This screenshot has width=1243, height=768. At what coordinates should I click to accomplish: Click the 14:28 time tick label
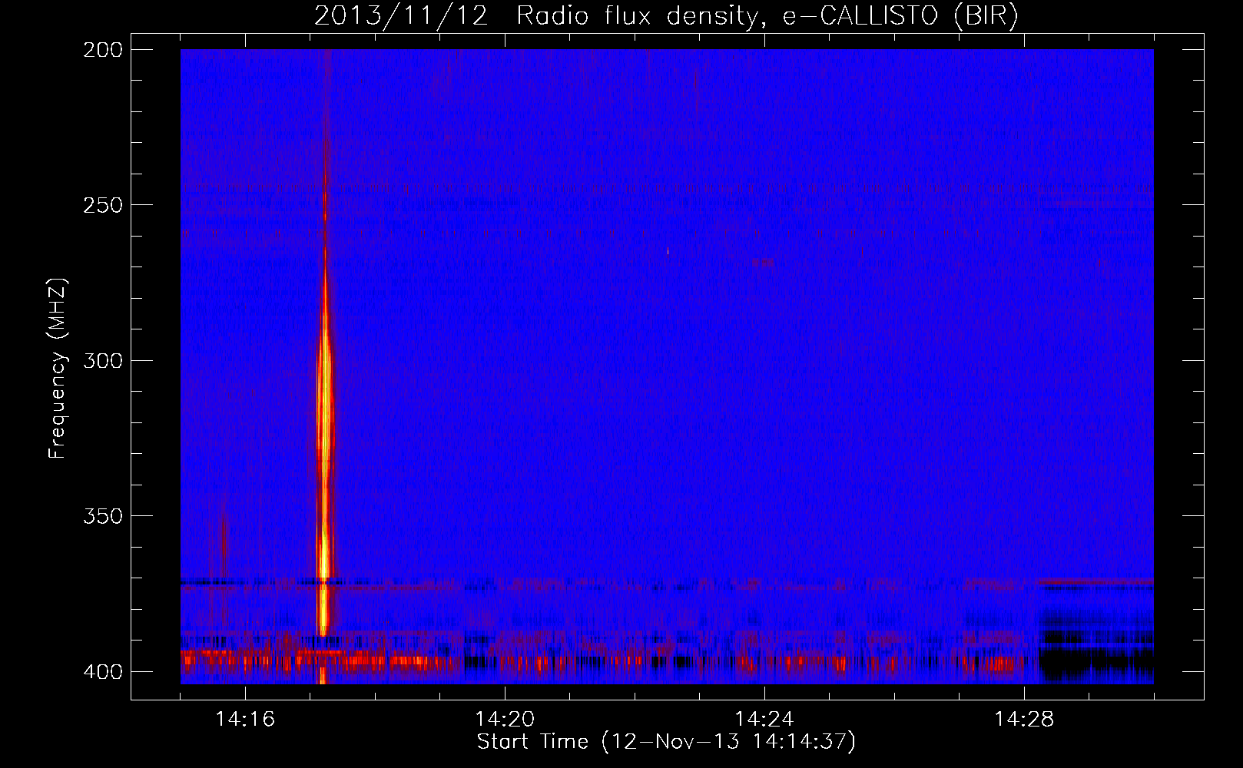1024,719
